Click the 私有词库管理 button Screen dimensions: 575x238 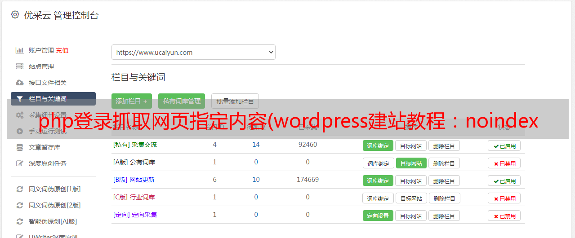point(182,101)
